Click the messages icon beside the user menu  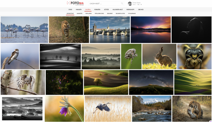139,5
